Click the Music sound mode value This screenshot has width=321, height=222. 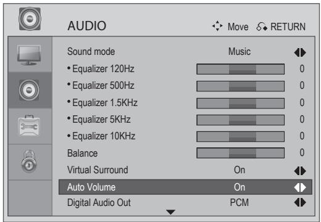click(x=240, y=51)
